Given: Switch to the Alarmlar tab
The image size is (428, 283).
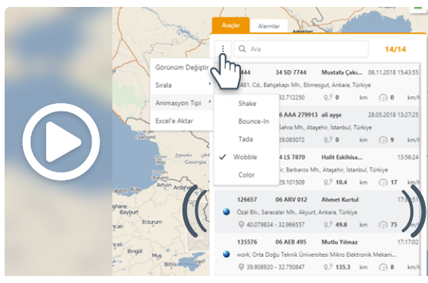Looking at the screenshot, I should point(269,26).
